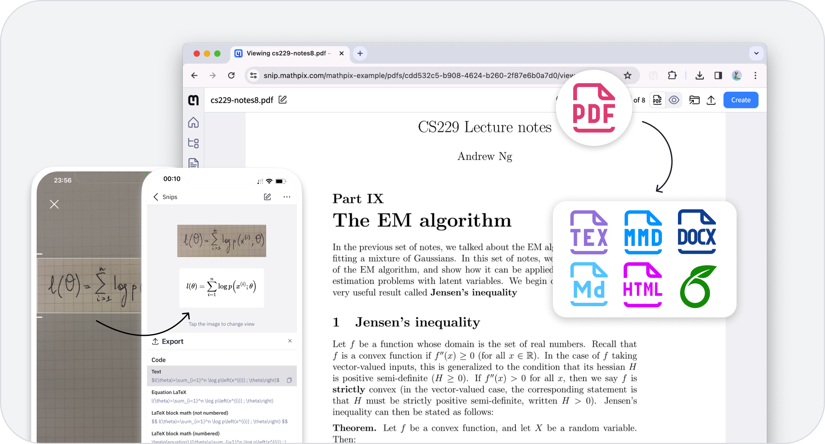The height and width of the screenshot is (444, 825).
Task: Switch to the Viewing cs229-notes8.pdf tab
Action: click(x=285, y=53)
